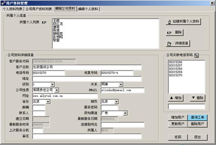Open 详细信息 for the selected person
The width and height of the screenshot is (216, 145).
[x=178, y=43]
